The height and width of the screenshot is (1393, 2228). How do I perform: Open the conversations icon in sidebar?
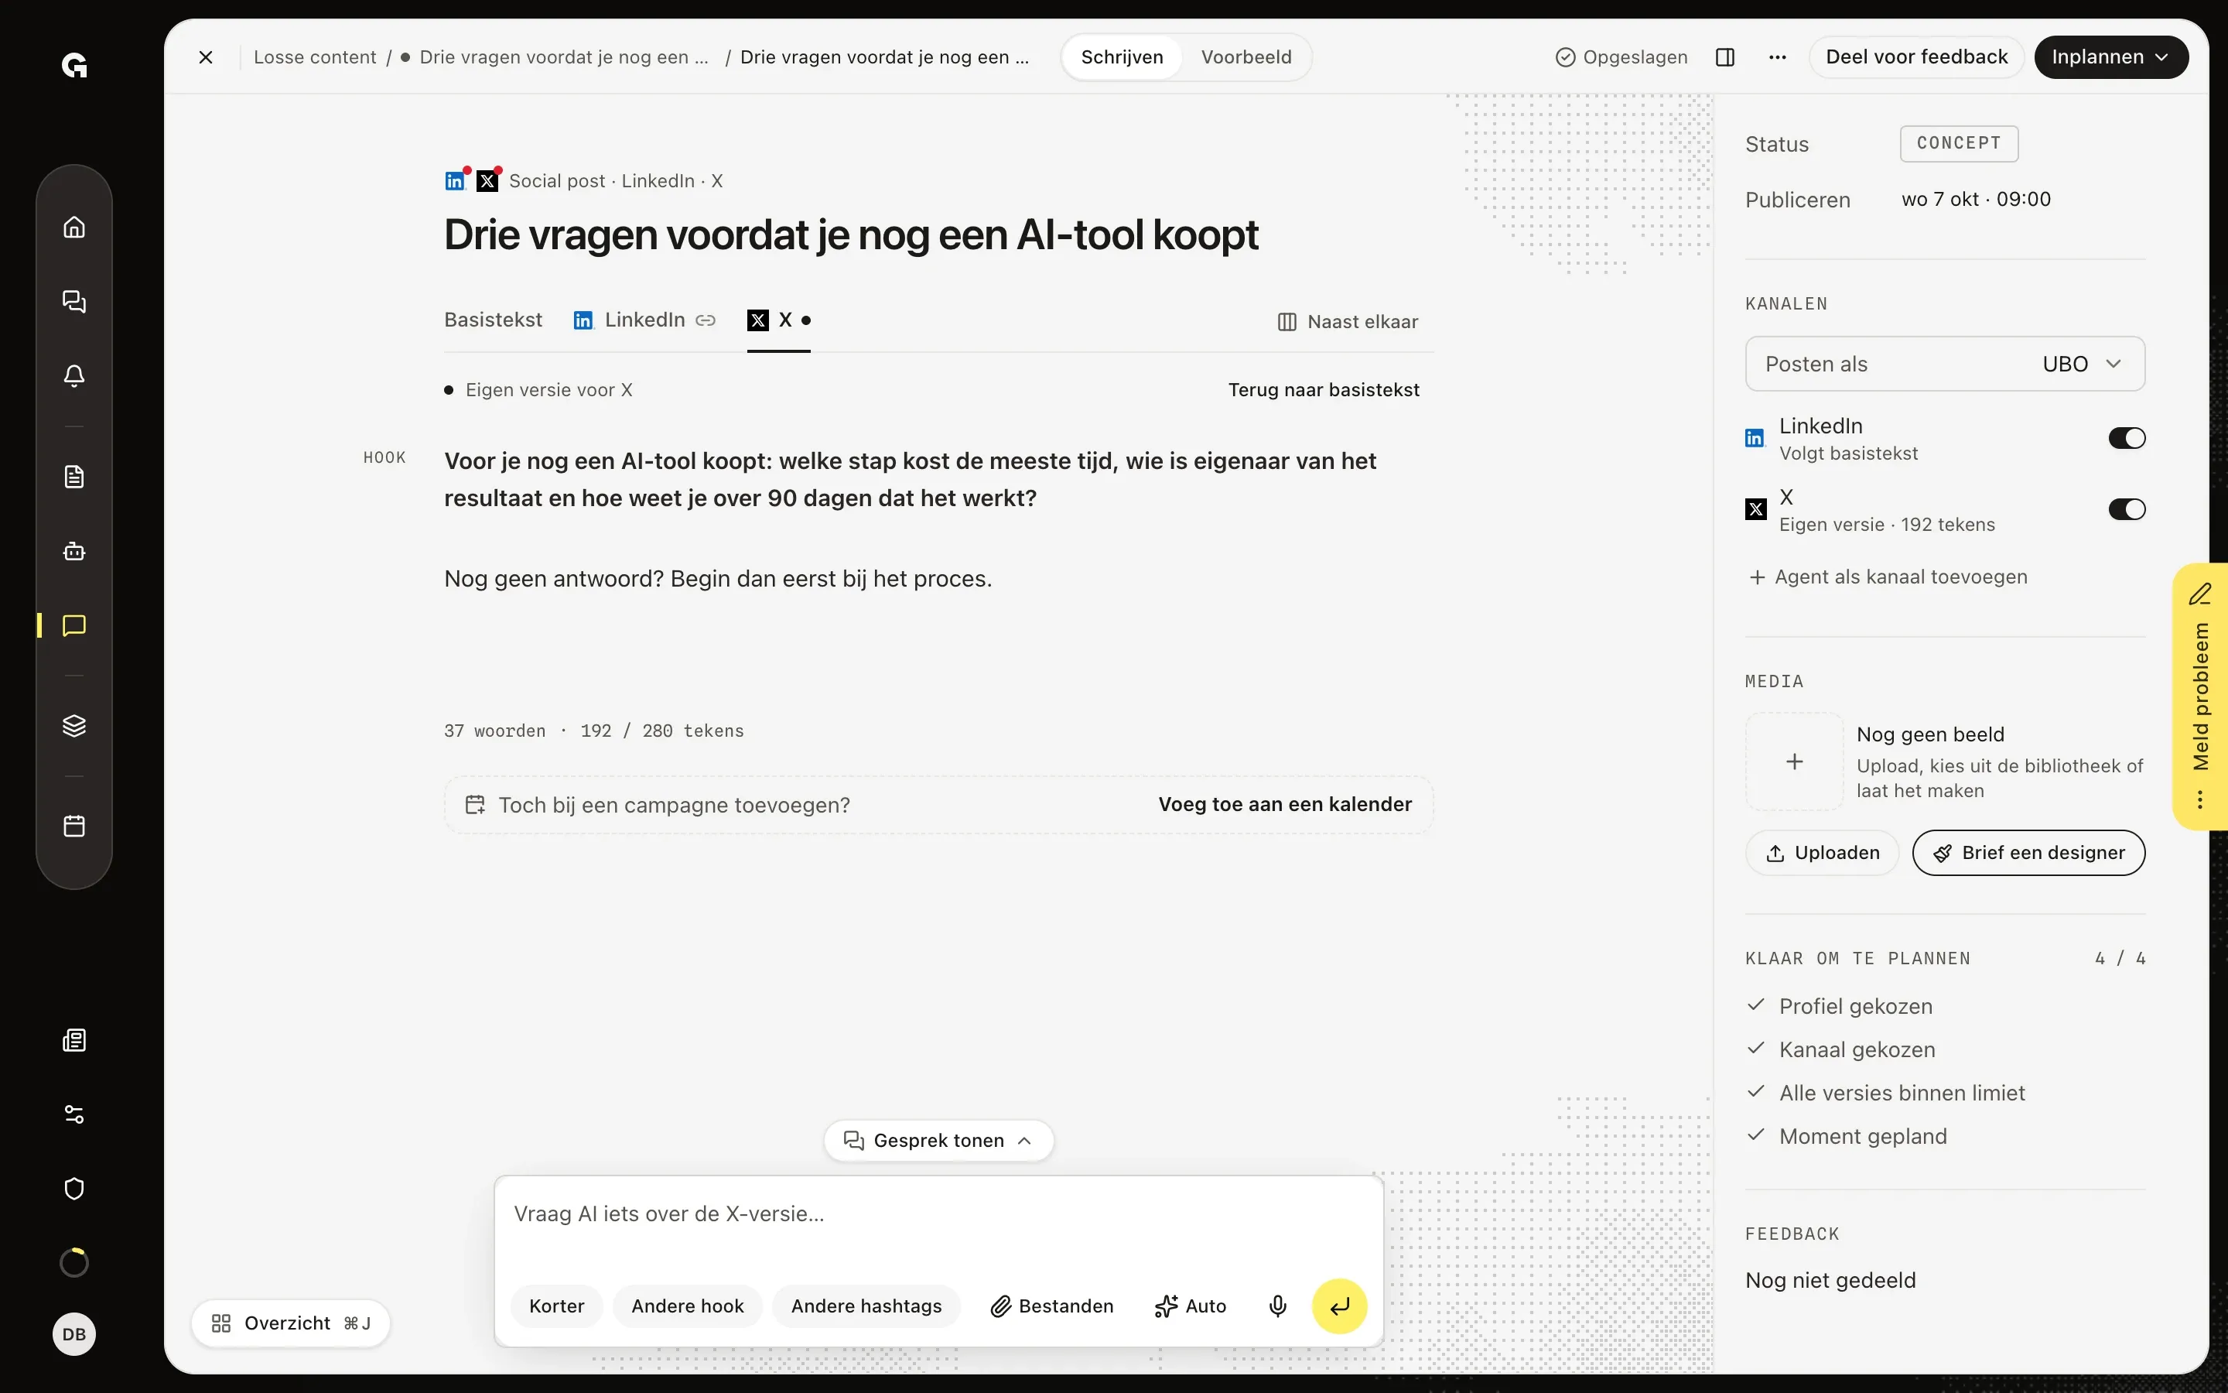74,301
